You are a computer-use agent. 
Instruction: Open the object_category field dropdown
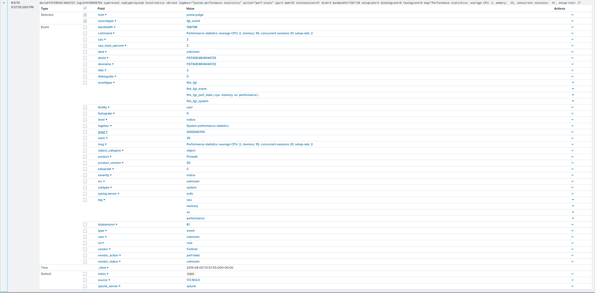pyautogui.click(x=111, y=150)
